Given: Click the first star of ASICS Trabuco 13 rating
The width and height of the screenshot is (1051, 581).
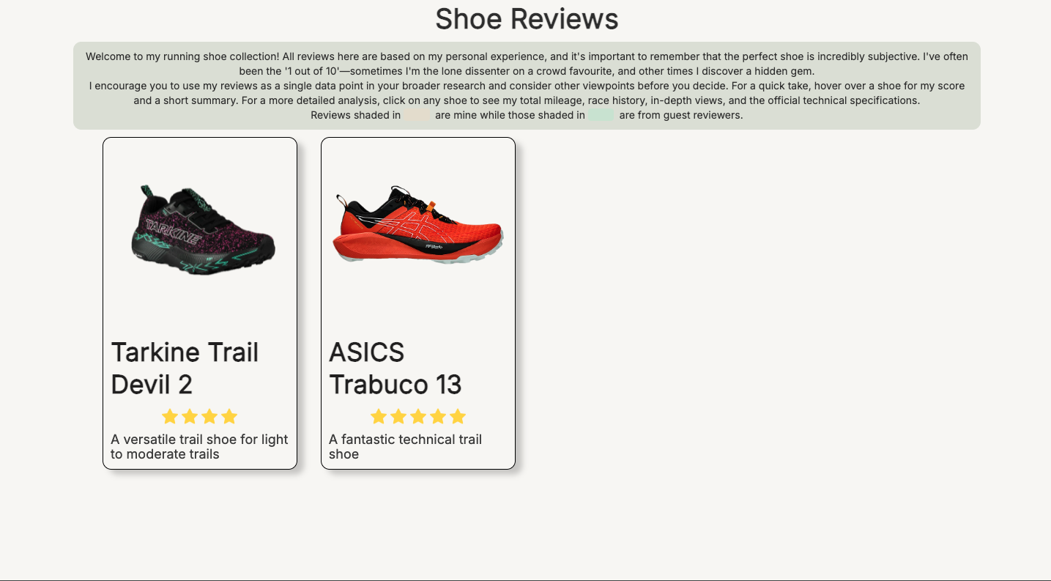Looking at the screenshot, I should tap(379, 417).
